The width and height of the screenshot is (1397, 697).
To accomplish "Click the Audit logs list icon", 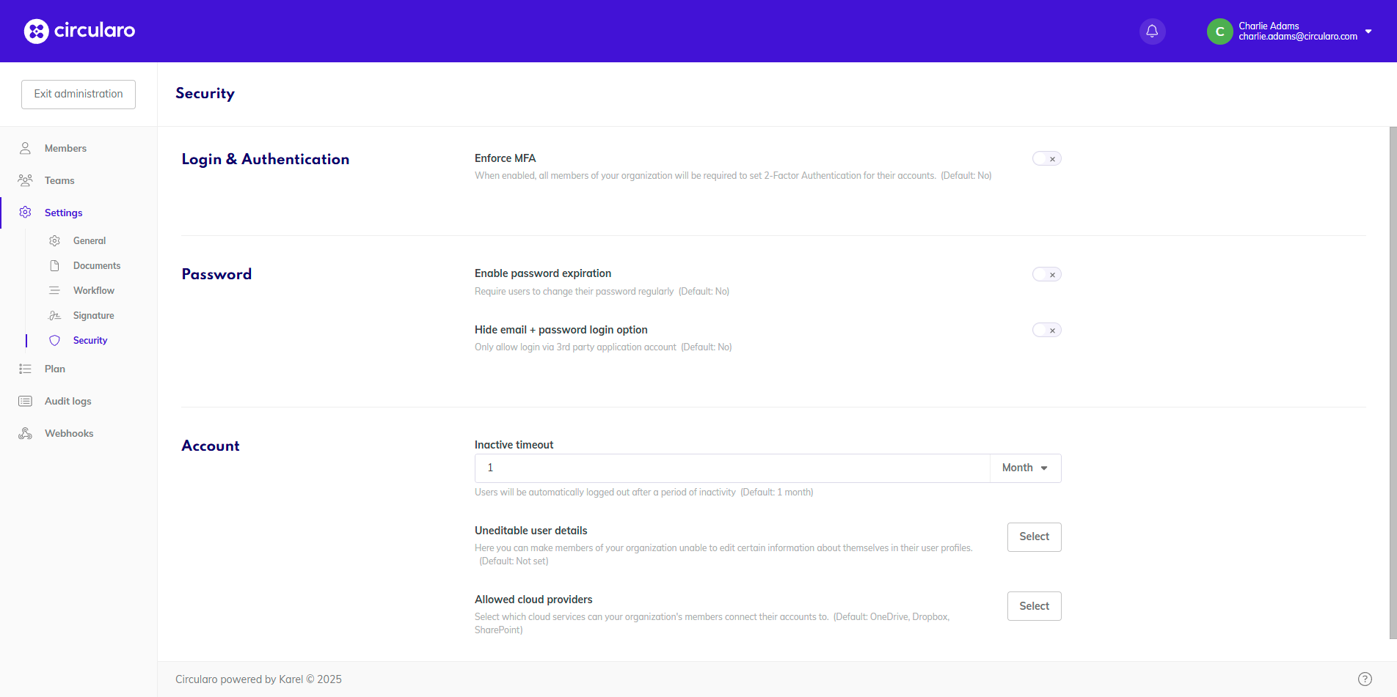I will click(x=25, y=401).
